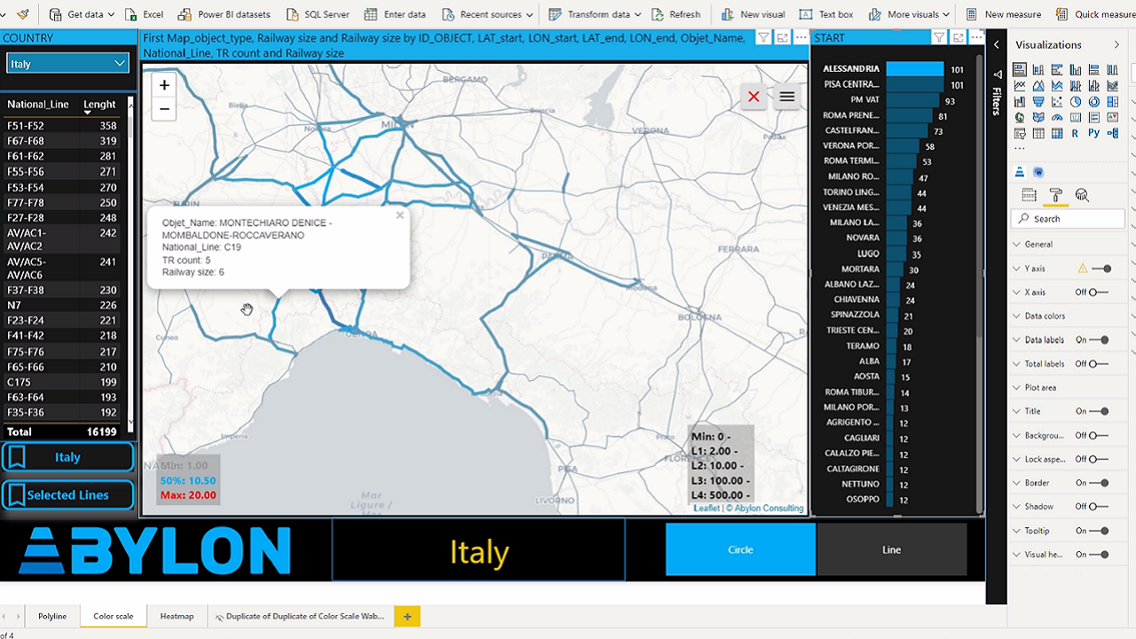Click the Excel toolbar button
The height and width of the screenshot is (639, 1136).
145,14
